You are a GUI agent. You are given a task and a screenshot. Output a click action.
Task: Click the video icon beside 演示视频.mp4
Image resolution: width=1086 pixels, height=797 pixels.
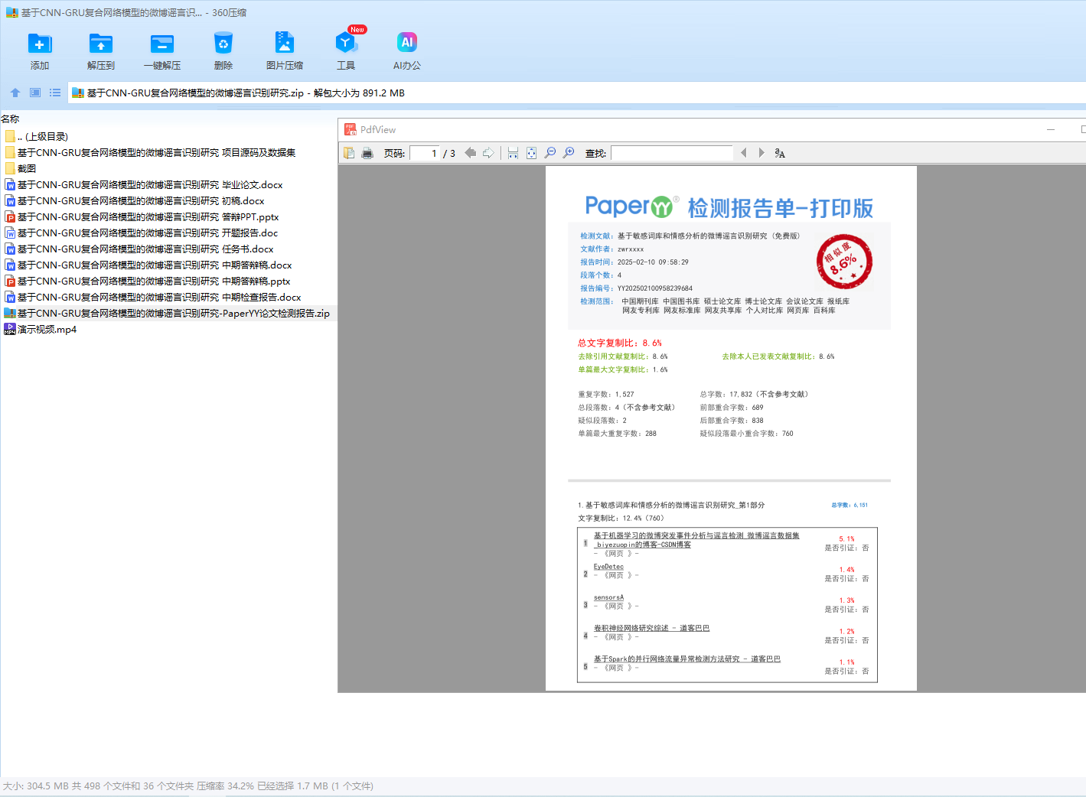10,329
